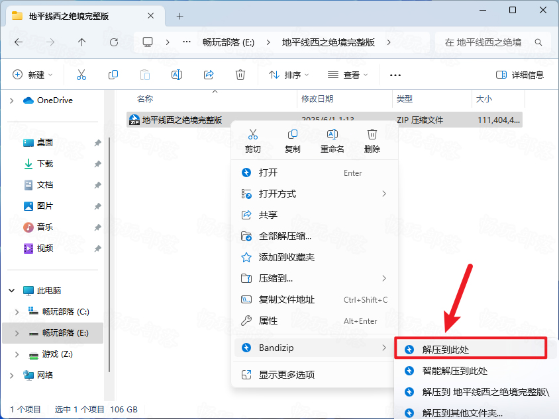Image resolution: width=559 pixels, height=419 pixels.
Task: Expand the 畅玩部落 (C:) drive node
Action: [x=17, y=312]
